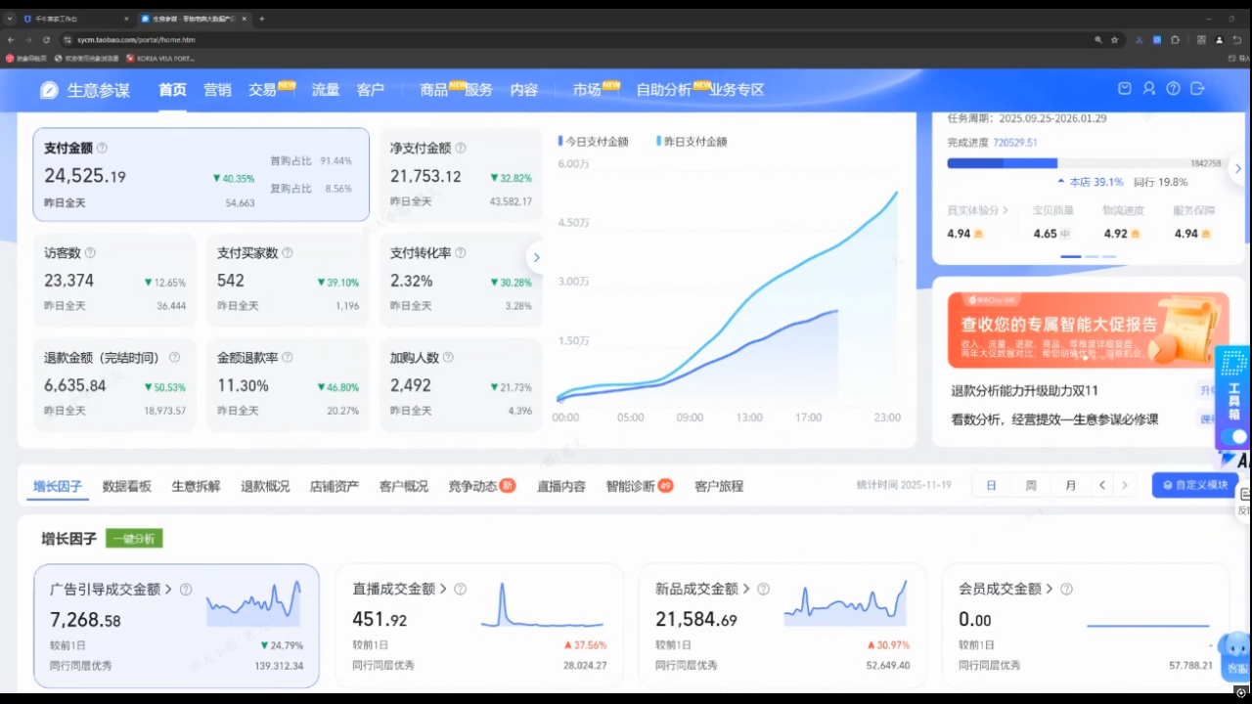Click the shopping bag icon in header
The image size is (1252, 704).
tap(1125, 89)
